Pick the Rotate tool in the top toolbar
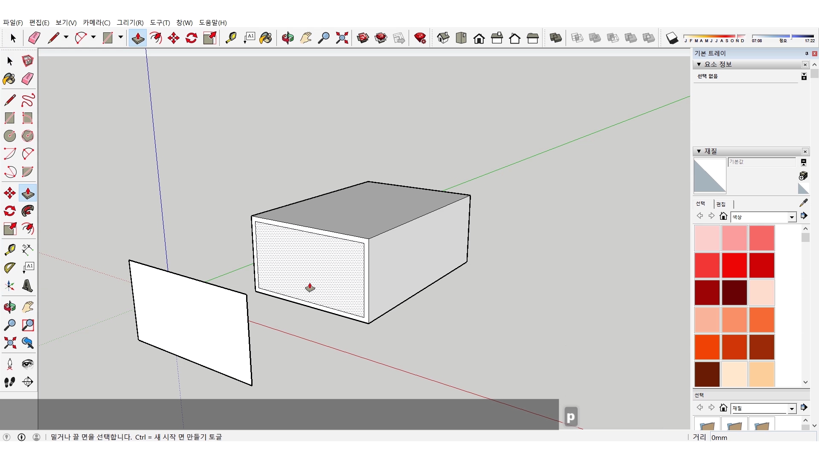819x460 pixels. [192, 38]
